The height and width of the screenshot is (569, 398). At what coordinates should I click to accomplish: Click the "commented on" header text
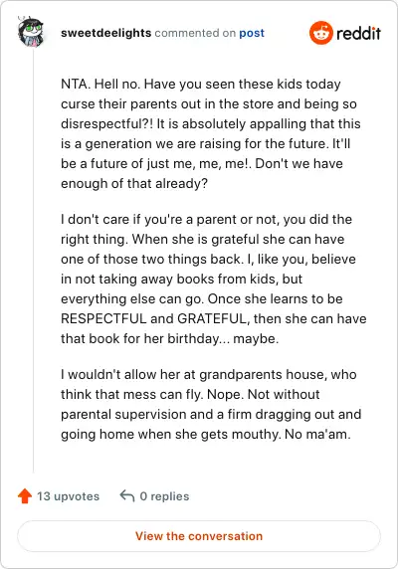(195, 33)
